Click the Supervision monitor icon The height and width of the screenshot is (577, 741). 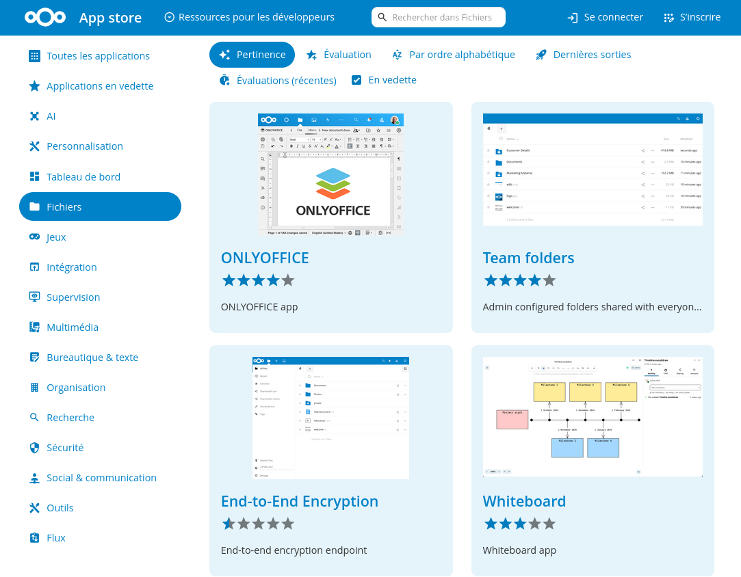(34, 297)
